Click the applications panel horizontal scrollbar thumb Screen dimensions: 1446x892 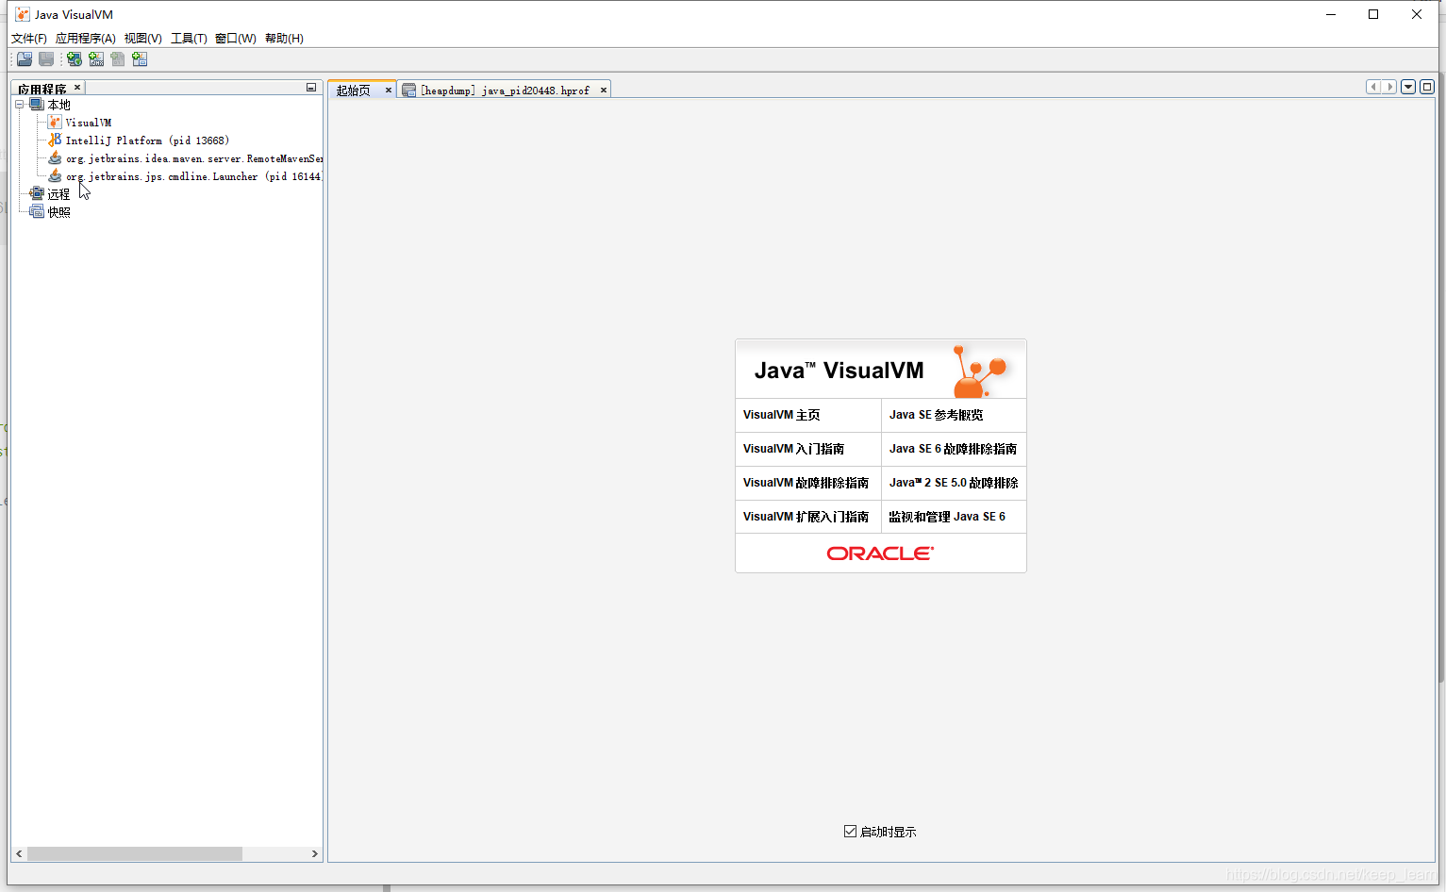point(135,853)
